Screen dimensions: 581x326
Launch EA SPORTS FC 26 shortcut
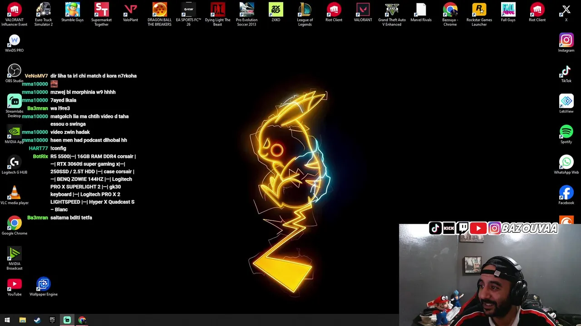[188, 14]
